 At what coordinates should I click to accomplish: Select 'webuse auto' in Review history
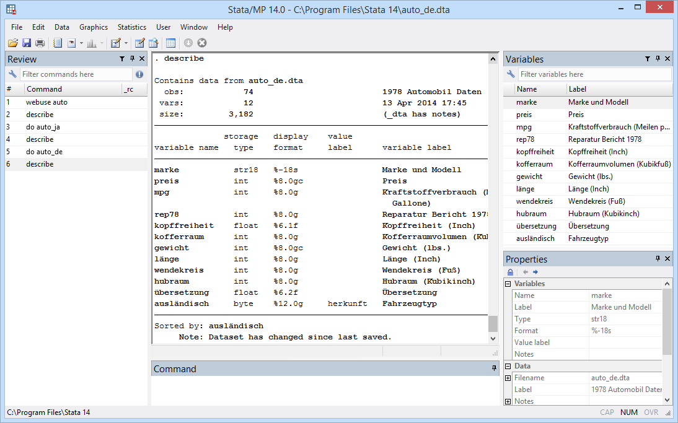(76, 102)
